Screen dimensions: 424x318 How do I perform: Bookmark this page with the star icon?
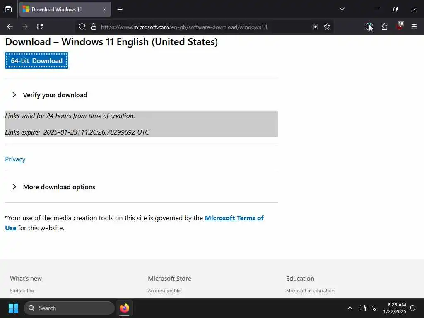327,27
